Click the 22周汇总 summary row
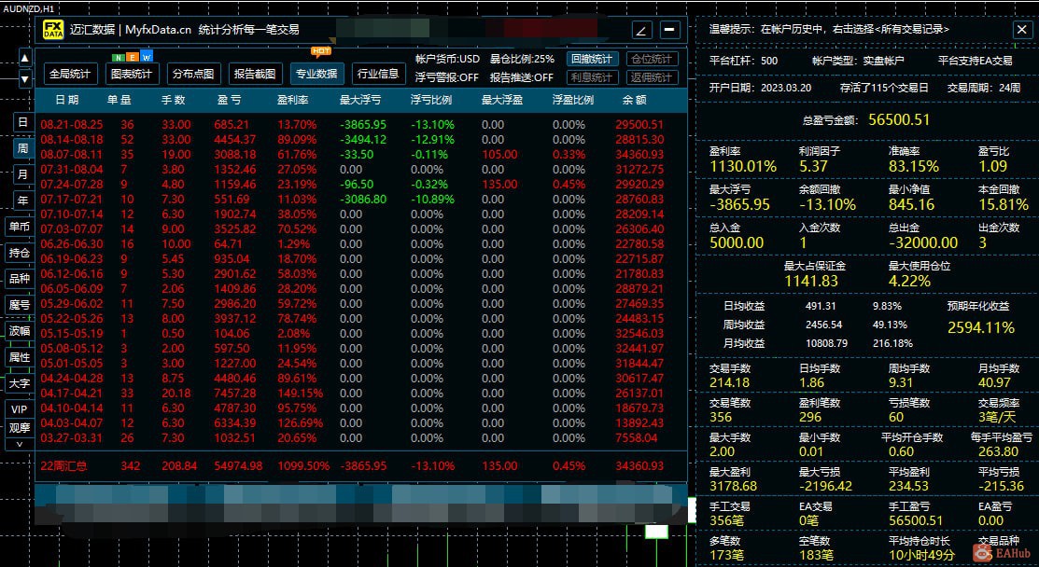Screen dimensions: 1039x567 360,465
